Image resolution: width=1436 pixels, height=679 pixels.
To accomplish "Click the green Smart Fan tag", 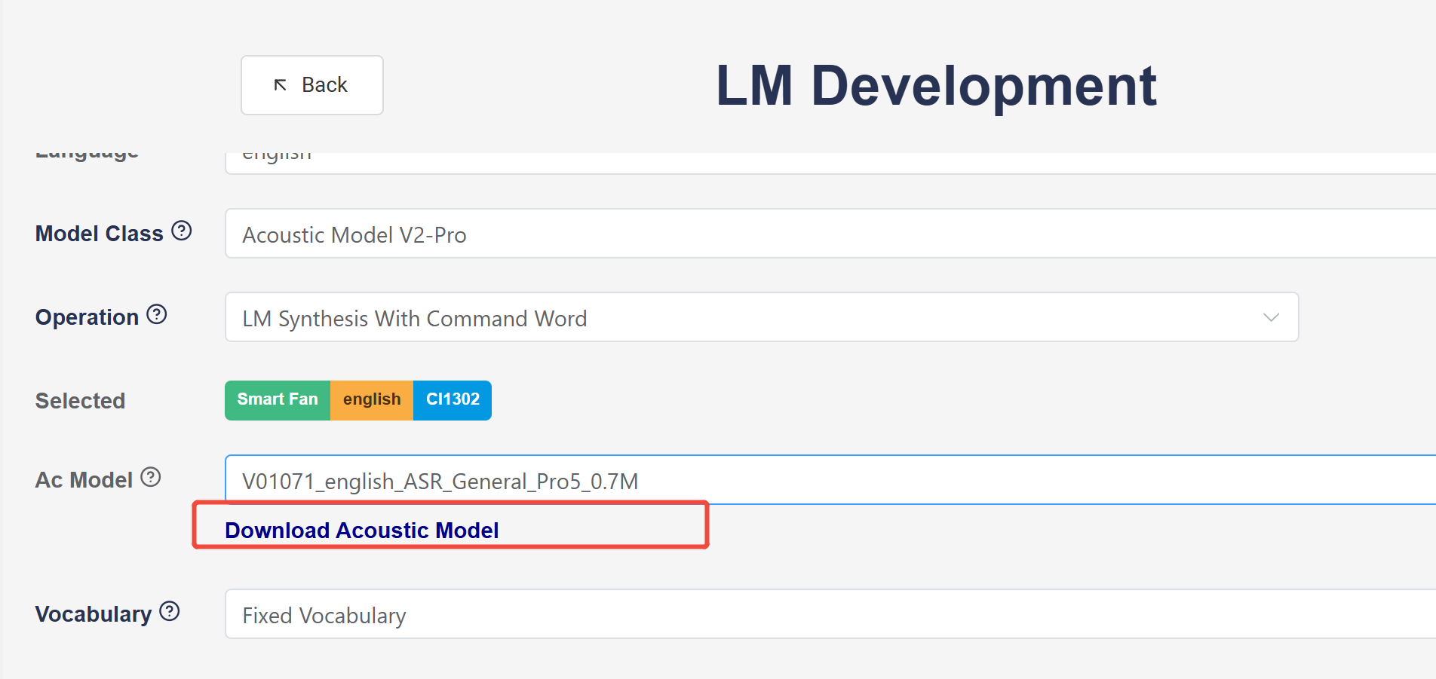I will click(x=278, y=399).
